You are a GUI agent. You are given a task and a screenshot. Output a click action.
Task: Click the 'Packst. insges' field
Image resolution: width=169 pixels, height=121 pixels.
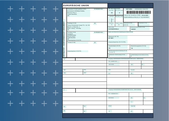click(119, 24)
